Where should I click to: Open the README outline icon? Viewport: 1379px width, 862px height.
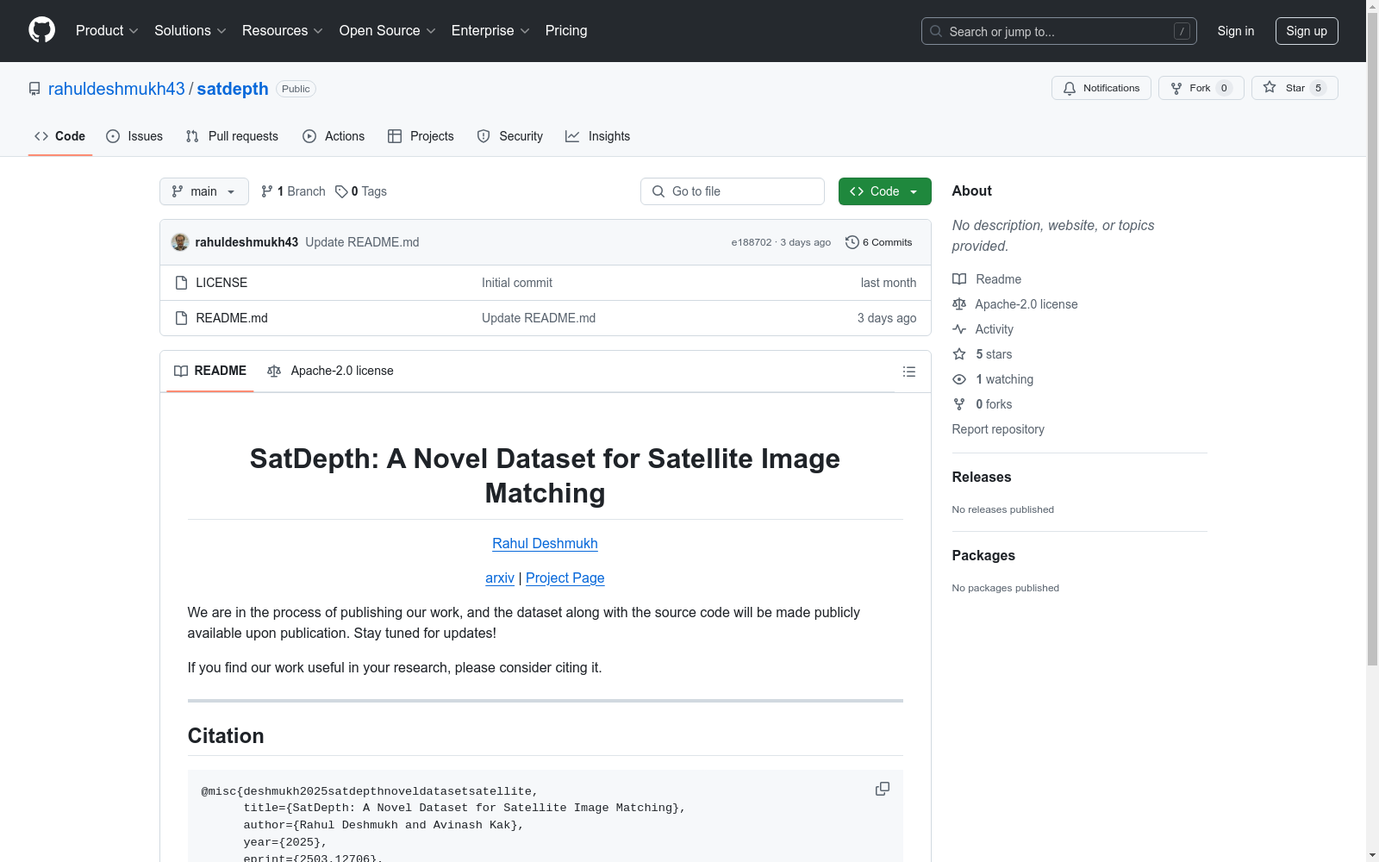(909, 372)
